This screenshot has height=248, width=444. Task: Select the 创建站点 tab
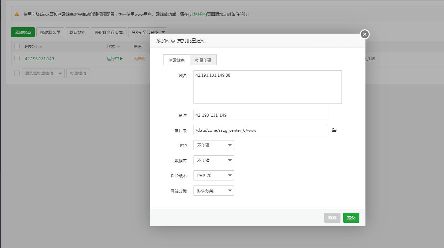click(x=177, y=60)
